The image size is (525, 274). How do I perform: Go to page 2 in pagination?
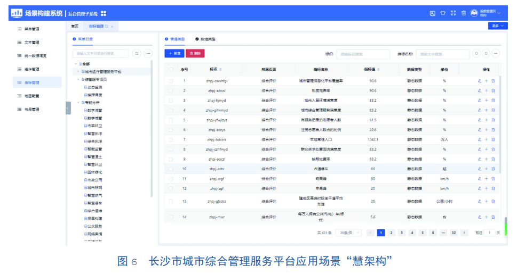click(391, 233)
